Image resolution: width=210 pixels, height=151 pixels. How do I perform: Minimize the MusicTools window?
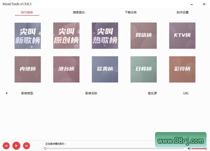click(192, 5)
